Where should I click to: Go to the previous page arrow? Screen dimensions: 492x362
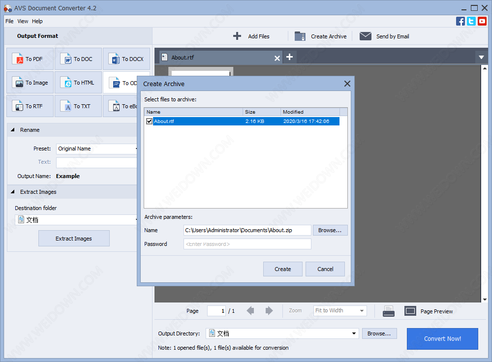[250, 310]
